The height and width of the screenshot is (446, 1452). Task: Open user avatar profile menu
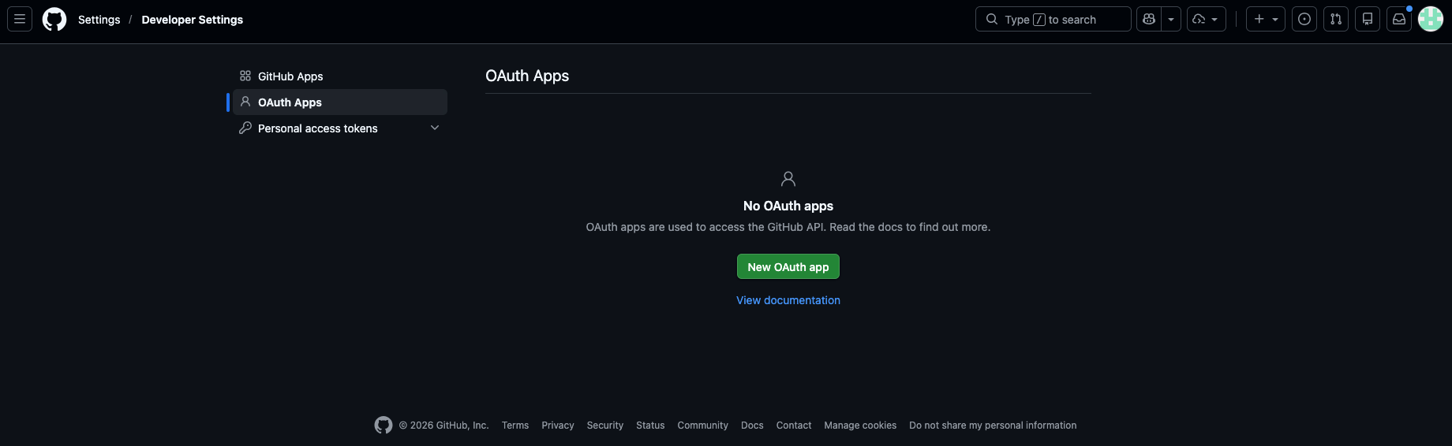point(1431,19)
